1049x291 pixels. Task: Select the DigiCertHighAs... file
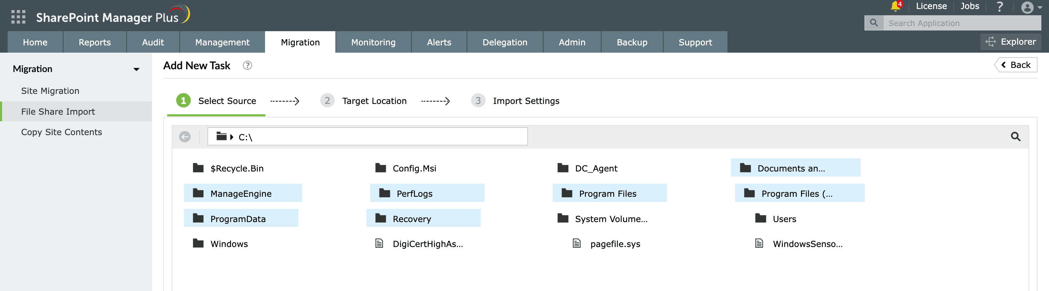[419, 244]
